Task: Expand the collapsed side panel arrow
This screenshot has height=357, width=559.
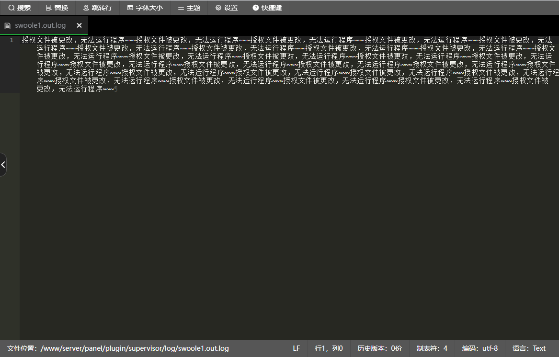Action: pos(3,165)
